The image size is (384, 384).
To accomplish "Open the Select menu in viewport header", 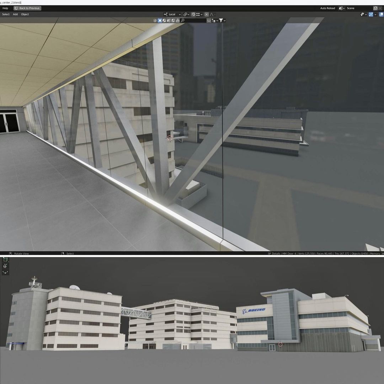I will 6,14.
